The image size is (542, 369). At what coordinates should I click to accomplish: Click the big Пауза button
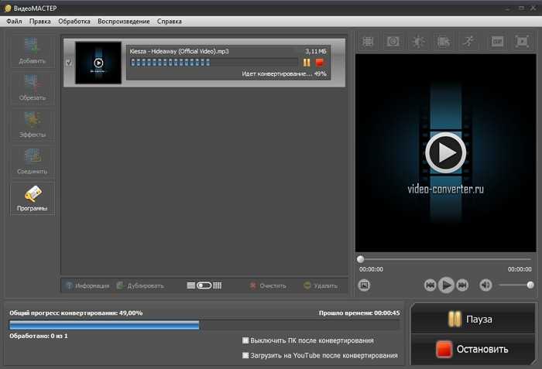point(472,319)
